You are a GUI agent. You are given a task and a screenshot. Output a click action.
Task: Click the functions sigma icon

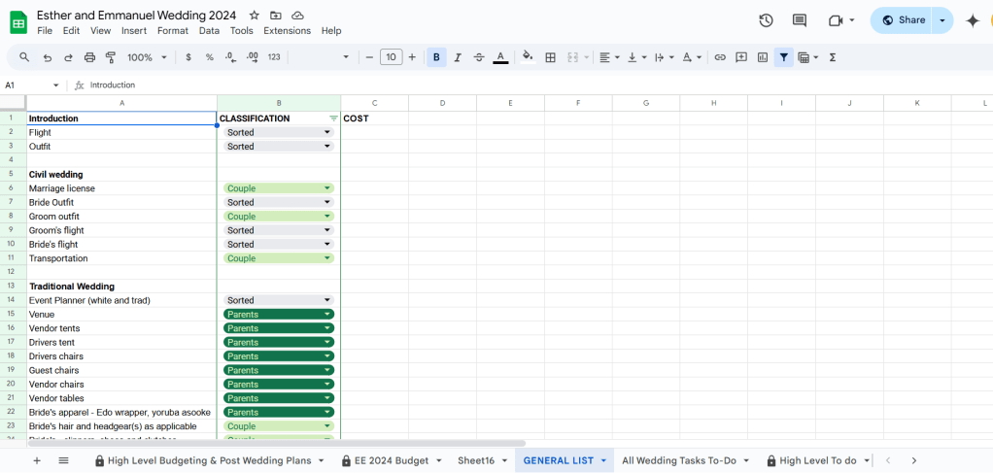tap(833, 57)
